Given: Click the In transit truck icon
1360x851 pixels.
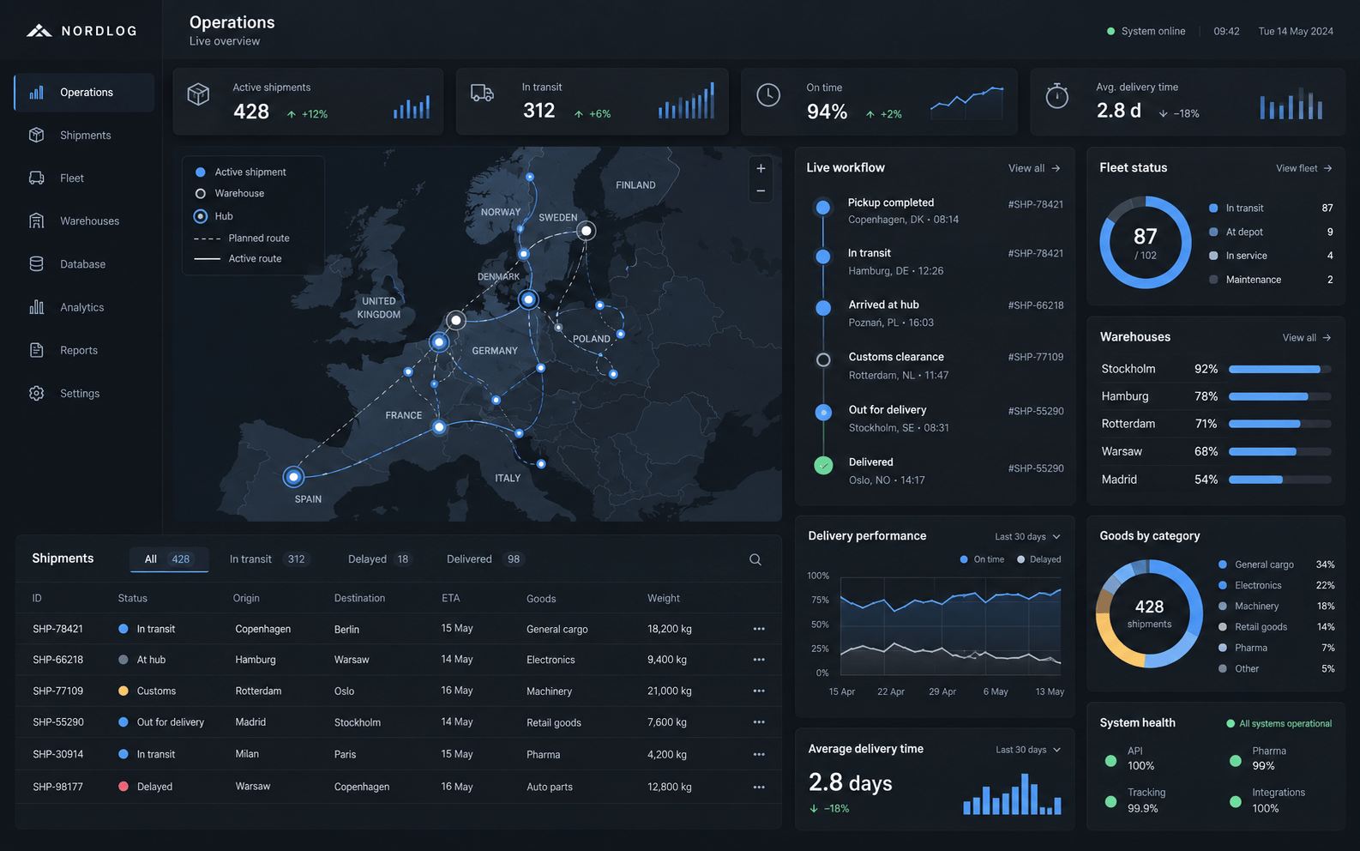Looking at the screenshot, I should point(482,94).
